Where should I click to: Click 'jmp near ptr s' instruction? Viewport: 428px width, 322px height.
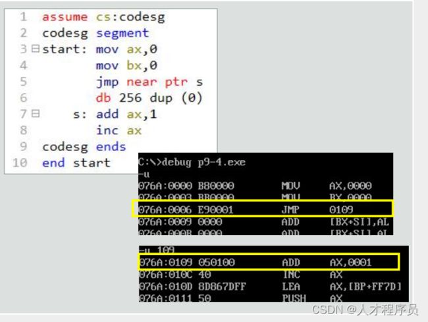click(149, 82)
